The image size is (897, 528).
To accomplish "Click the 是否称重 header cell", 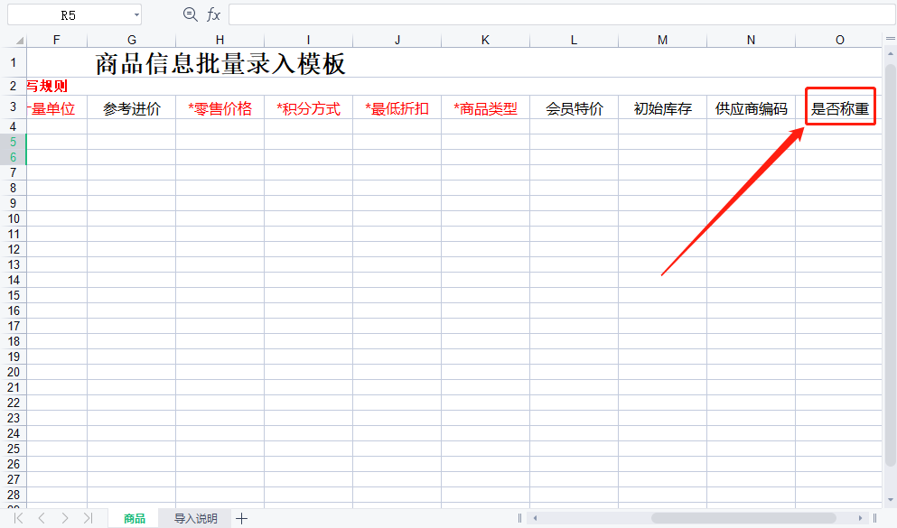I will click(839, 109).
